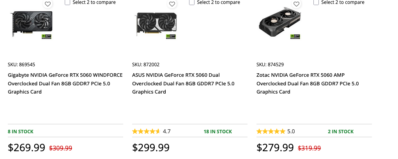Click the ASUS 18 IN STOCK label
This screenshot has width=398, height=159.
tap(218, 132)
